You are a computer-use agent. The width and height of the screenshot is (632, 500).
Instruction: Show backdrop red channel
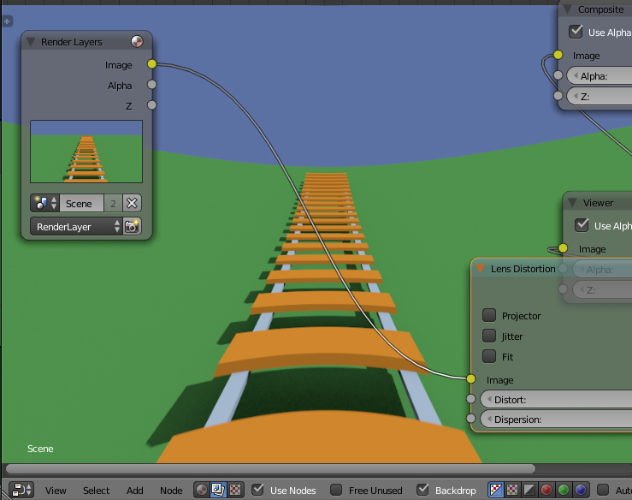(546, 490)
